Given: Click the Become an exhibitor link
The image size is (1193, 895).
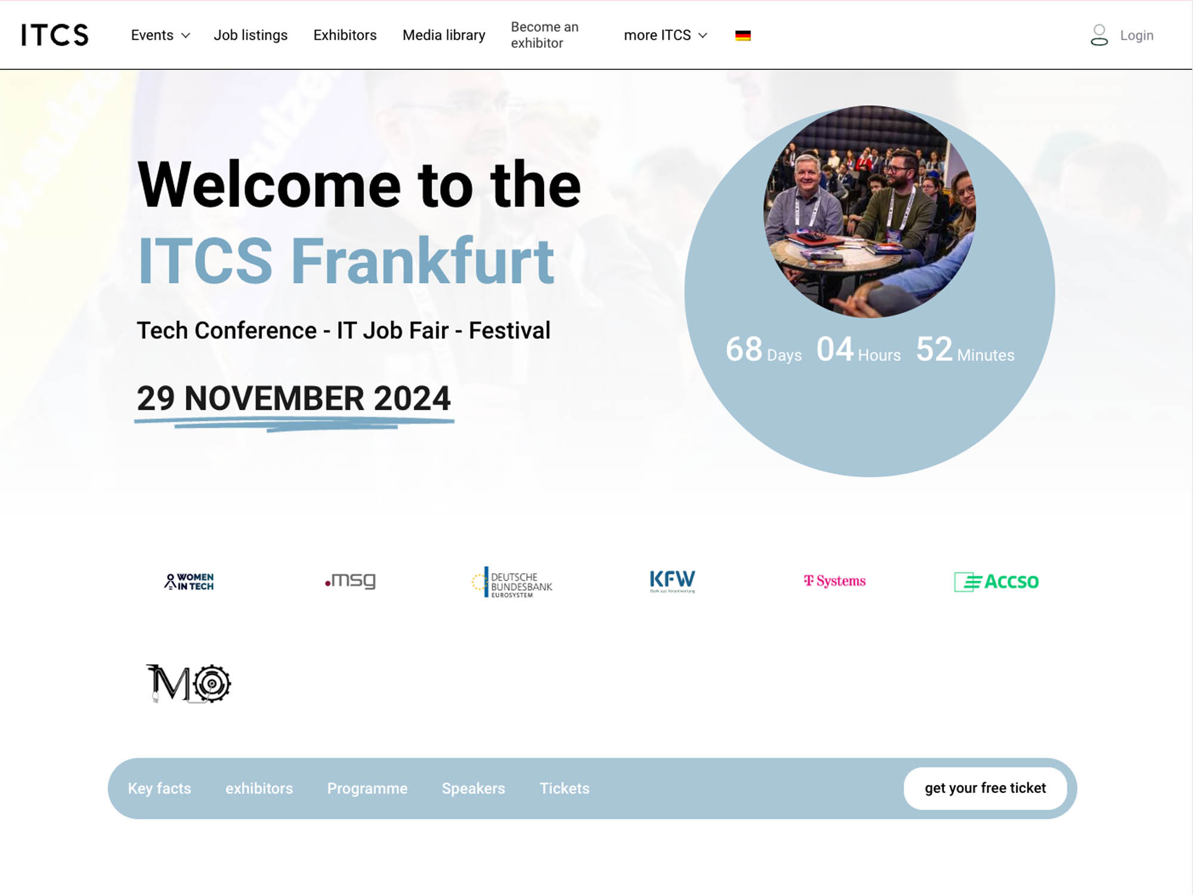Looking at the screenshot, I should (544, 35).
